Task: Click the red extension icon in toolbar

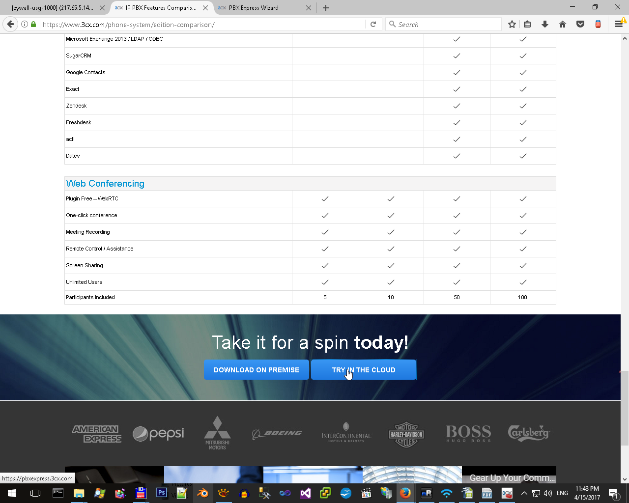Action: tap(598, 24)
